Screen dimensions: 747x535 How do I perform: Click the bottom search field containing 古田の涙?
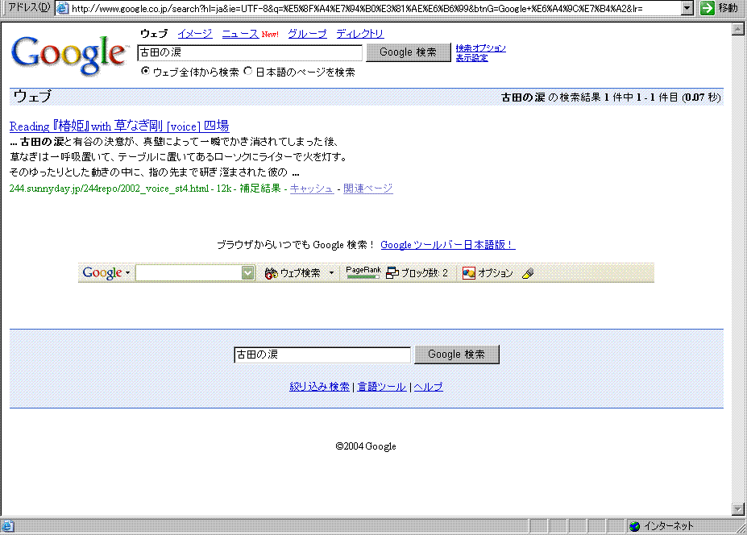click(322, 355)
